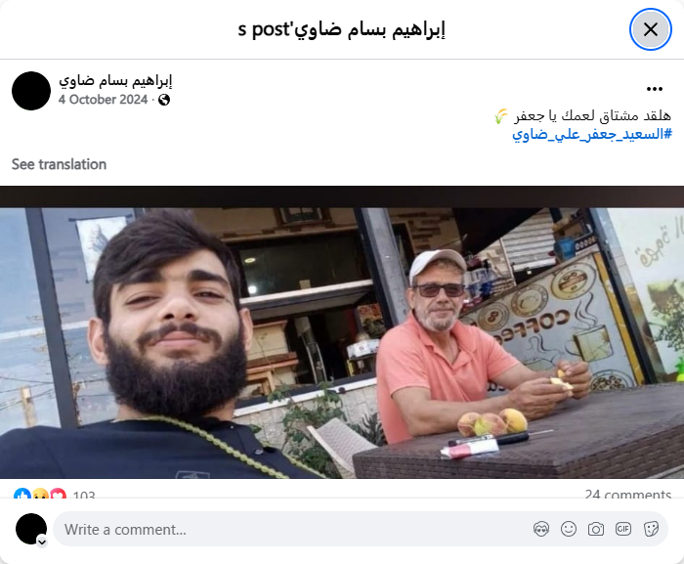Open the three-dot post options menu
684x564 pixels.
pyautogui.click(x=655, y=89)
